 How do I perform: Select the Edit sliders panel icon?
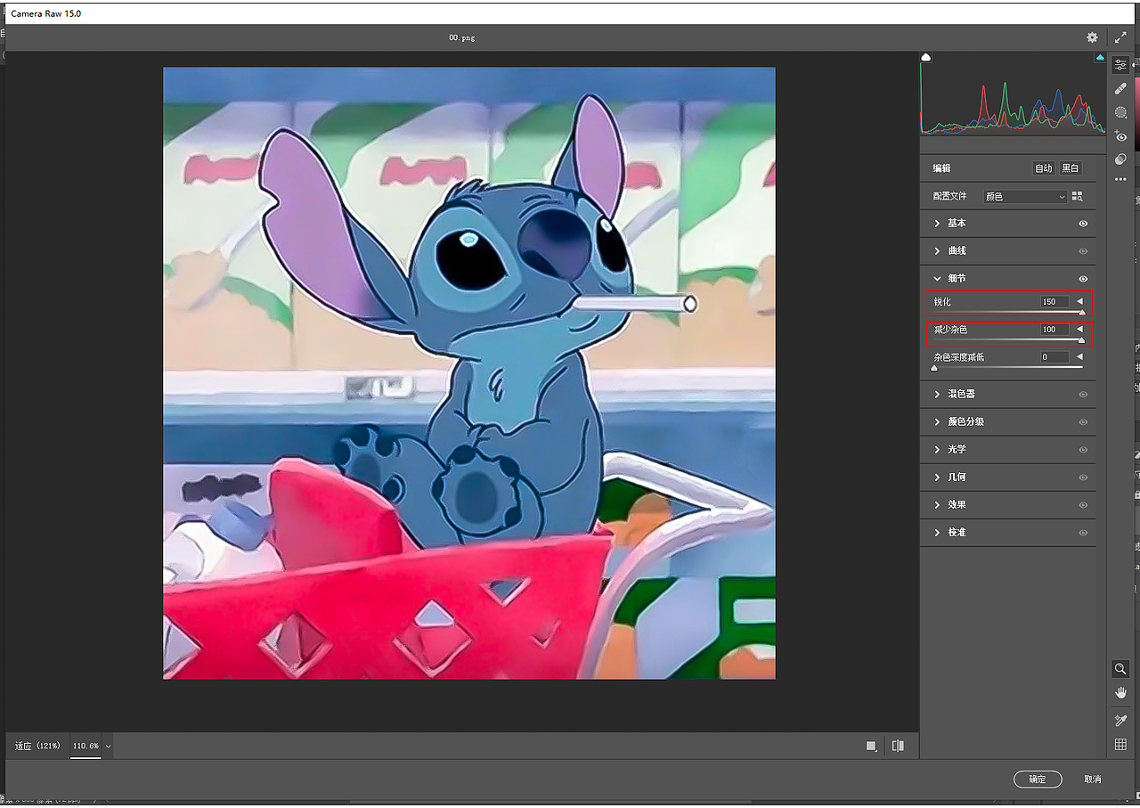1120,65
